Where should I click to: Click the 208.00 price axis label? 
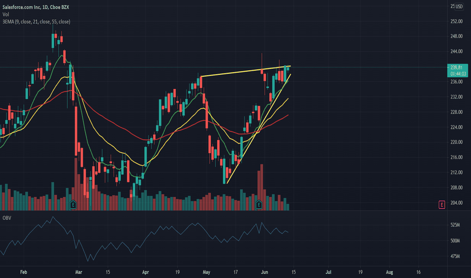click(x=456, y=188)
